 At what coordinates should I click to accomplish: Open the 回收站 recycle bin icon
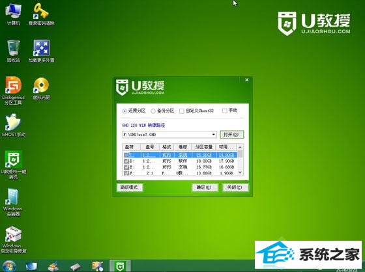coord(13,51)
